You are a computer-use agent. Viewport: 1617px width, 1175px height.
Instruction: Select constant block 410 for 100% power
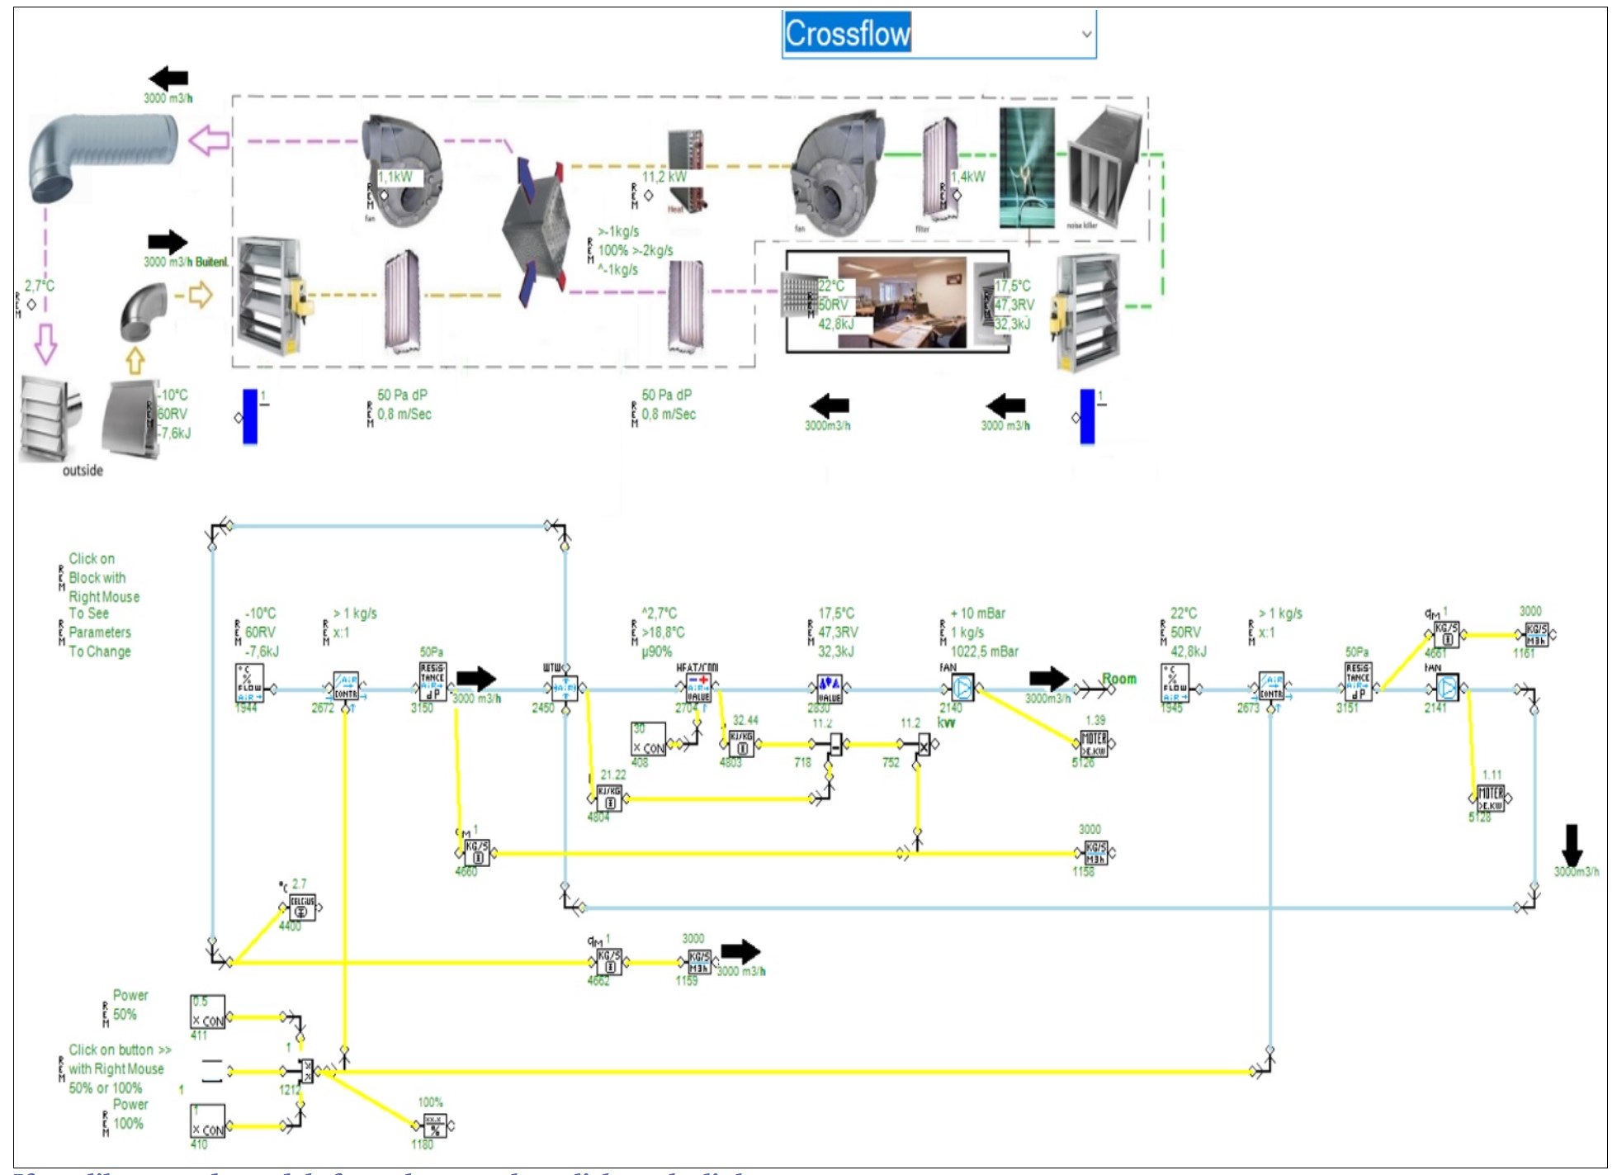click(x=207, y=1121)
